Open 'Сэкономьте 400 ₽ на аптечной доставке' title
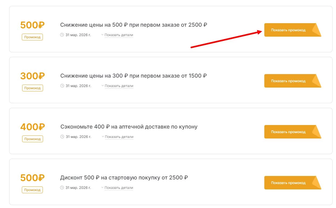The image size is (336, 208). point(129,127)
